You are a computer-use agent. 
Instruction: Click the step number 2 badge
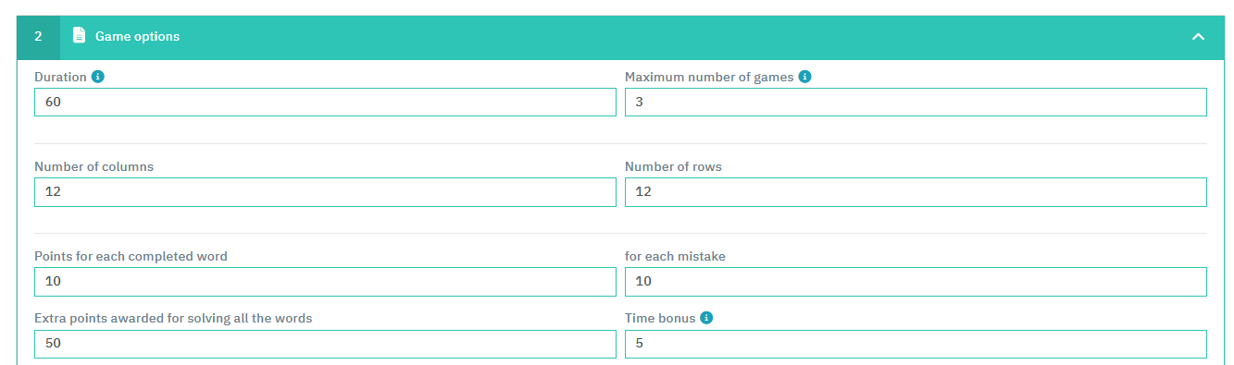click(38, 37)
